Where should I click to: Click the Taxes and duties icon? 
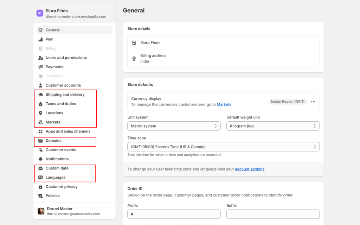tap(41, 104)
